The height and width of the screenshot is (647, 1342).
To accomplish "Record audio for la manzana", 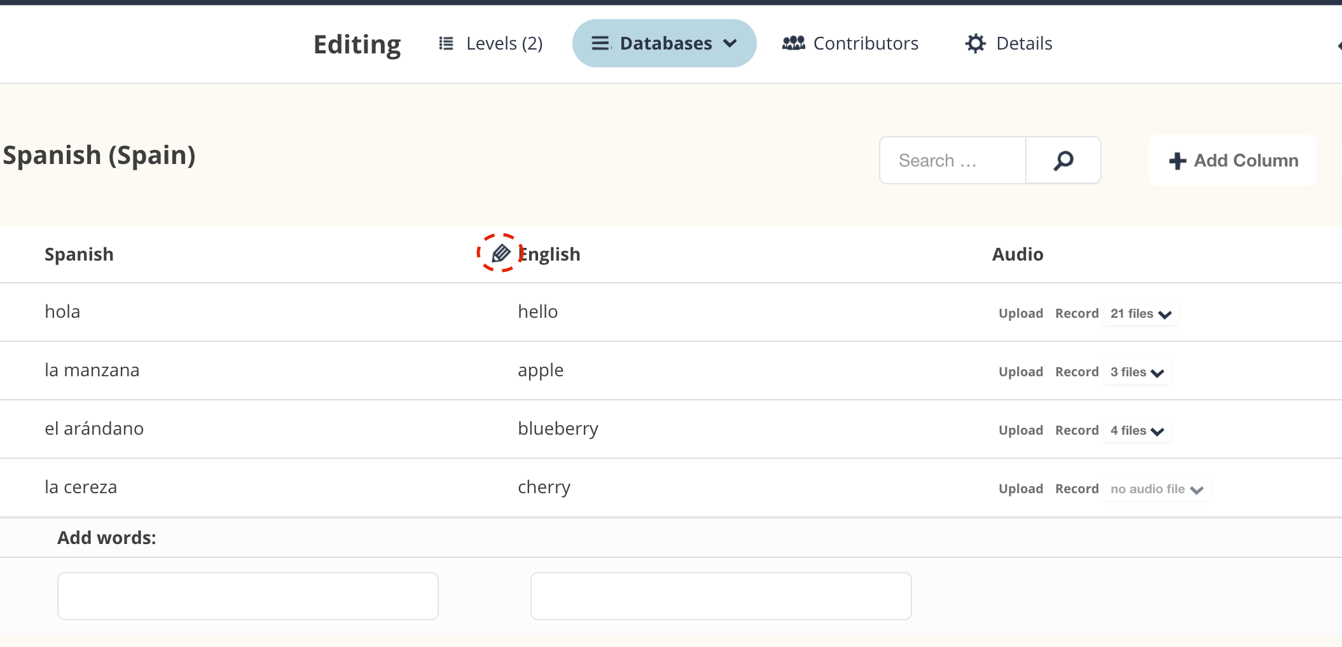I will pos(1077,372).
